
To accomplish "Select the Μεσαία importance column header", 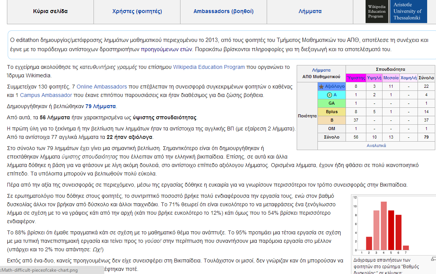I will [x=391, y=78].
